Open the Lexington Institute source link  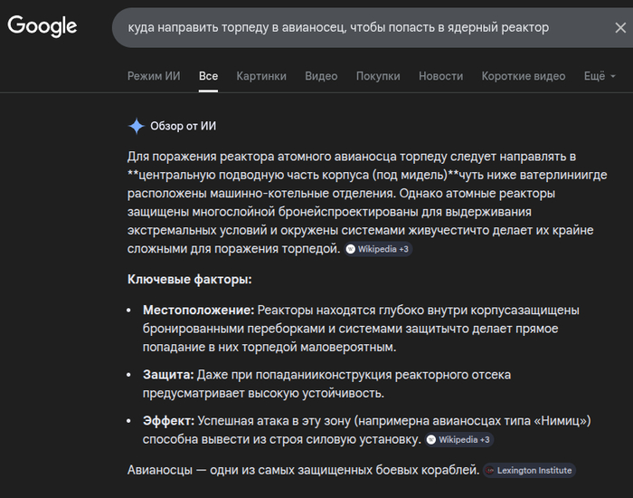coord(534,470)
